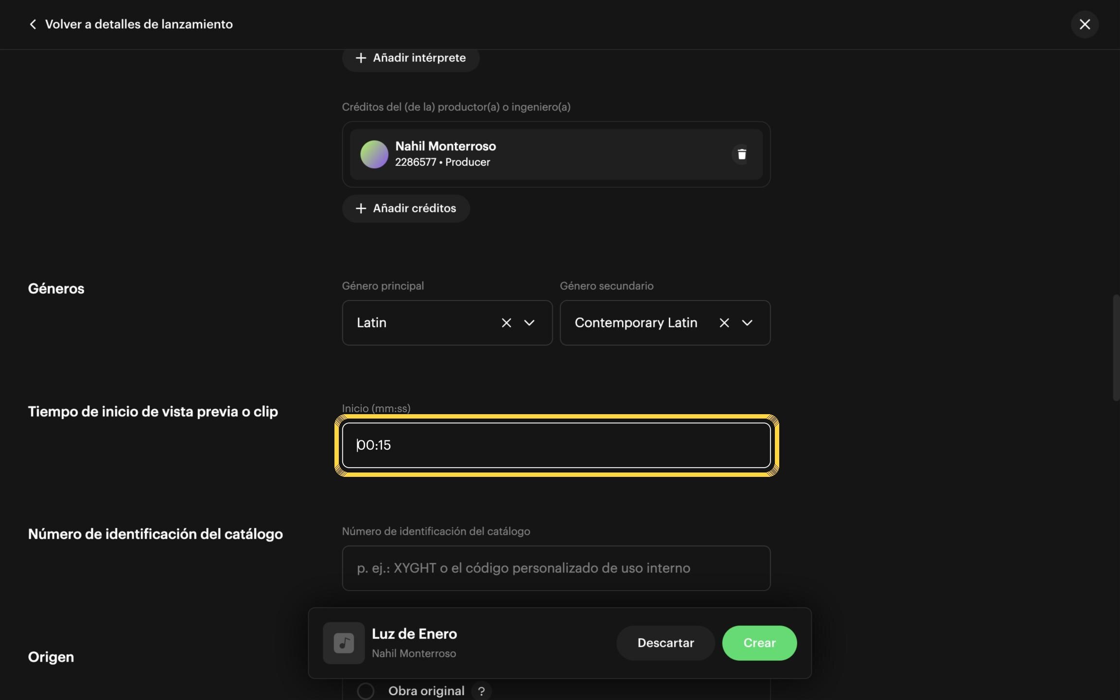Expand the Género secundario dropdown
This screenshot has width=1120, height=700.
click(747, 323)
